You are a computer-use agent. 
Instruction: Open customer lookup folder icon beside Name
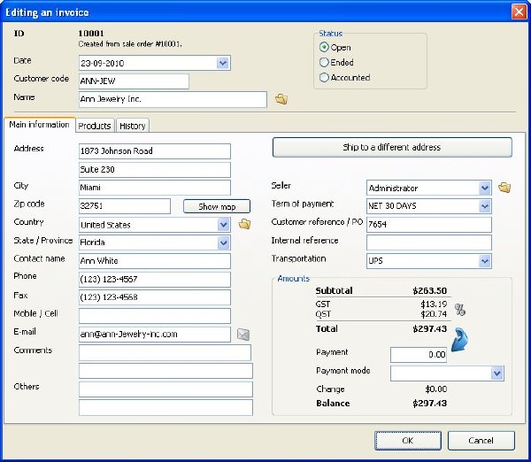click(x=281, y=99)
